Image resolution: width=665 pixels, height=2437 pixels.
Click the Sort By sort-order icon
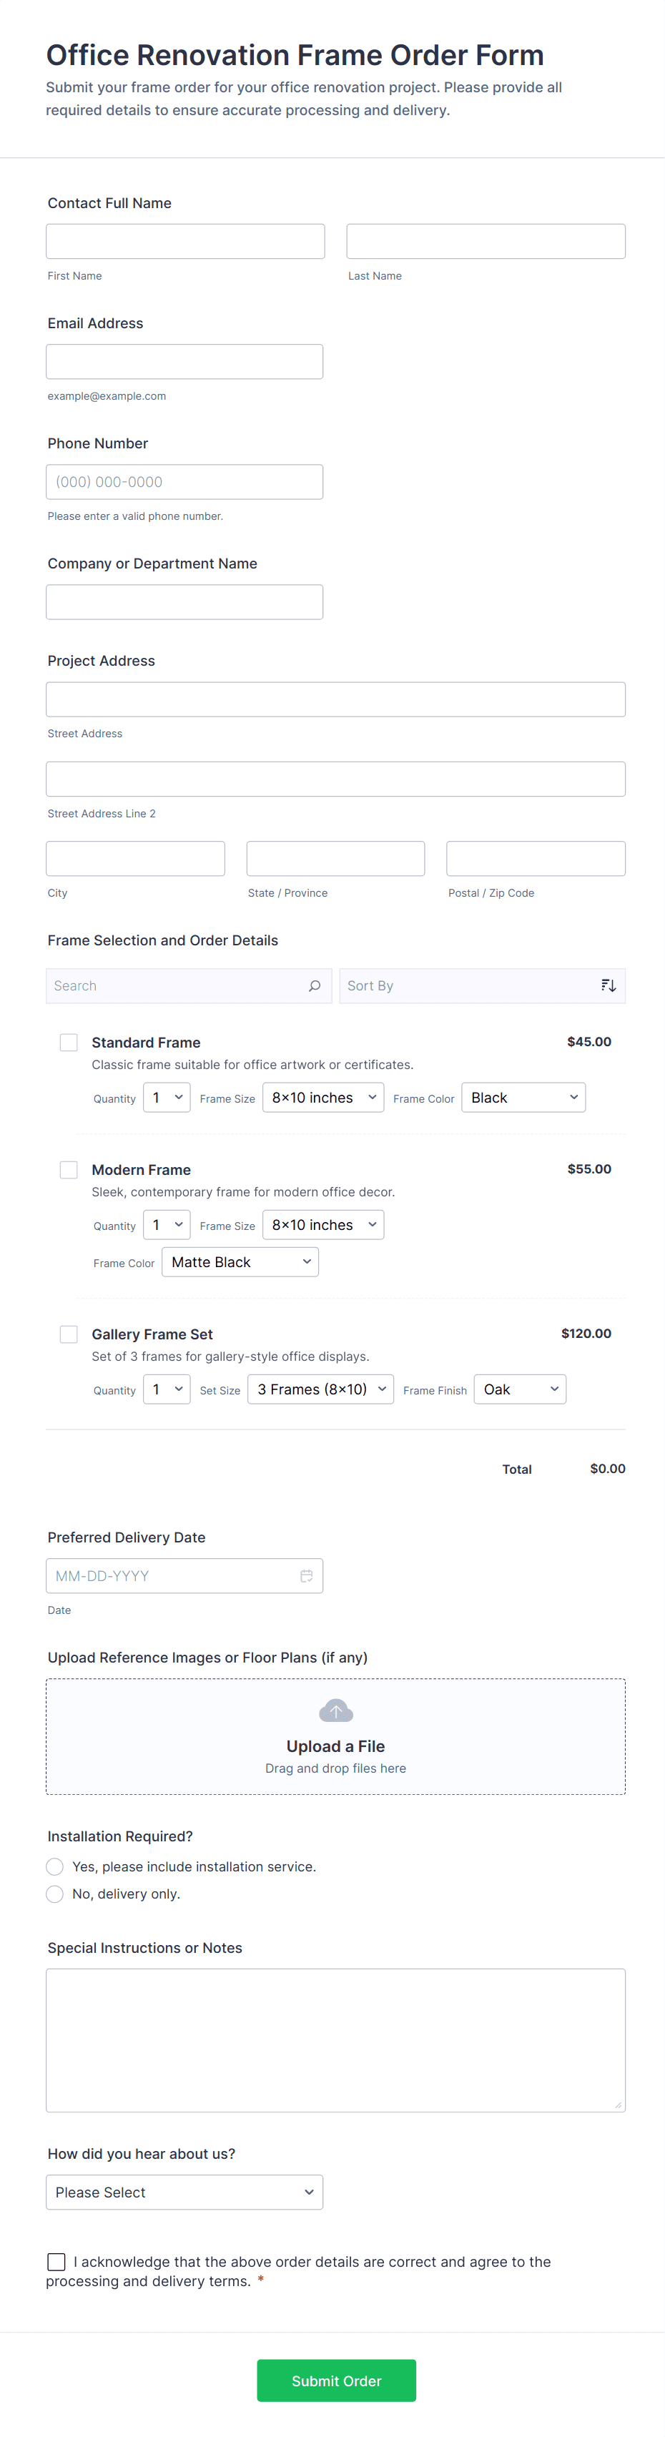click(609, 986)
